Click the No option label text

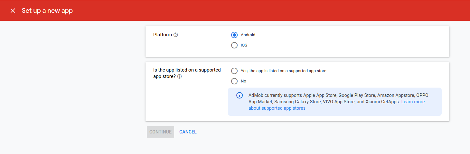pos(243,81)
